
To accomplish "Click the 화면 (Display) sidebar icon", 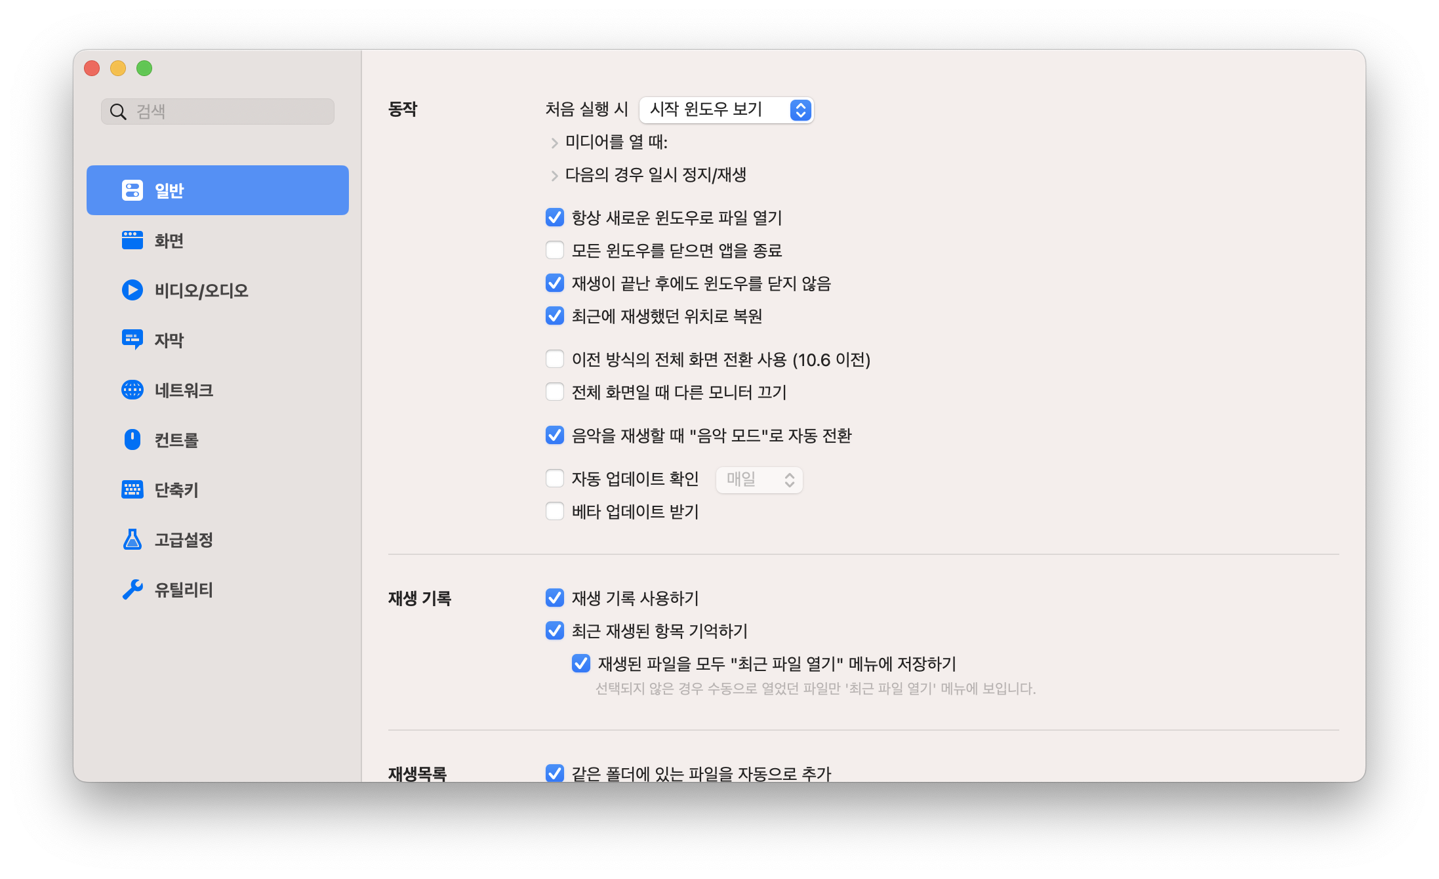I will [132, 241].
